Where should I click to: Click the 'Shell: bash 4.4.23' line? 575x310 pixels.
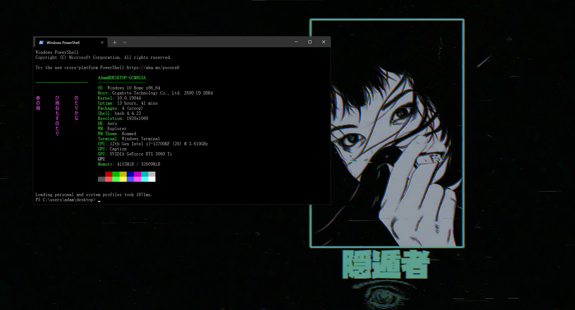119,113
